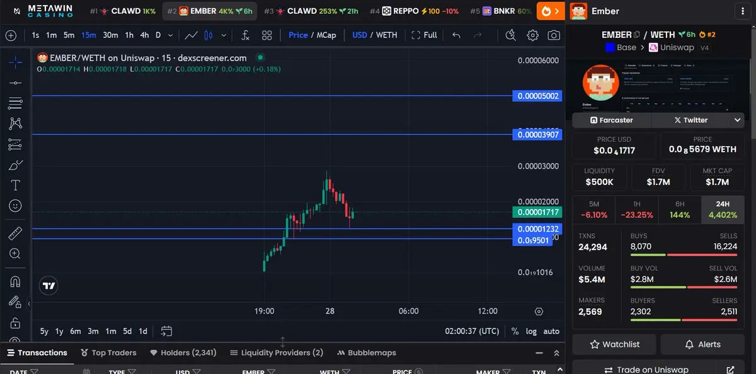Viewport: 756px width, 374px height.
Task: Switch chart to Price mode
Action: [298, 35]
